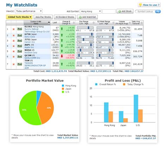Click the U.S. Overall Return blue bar
The width and height of the screenshot is (167, 148).
coord(136,109)
